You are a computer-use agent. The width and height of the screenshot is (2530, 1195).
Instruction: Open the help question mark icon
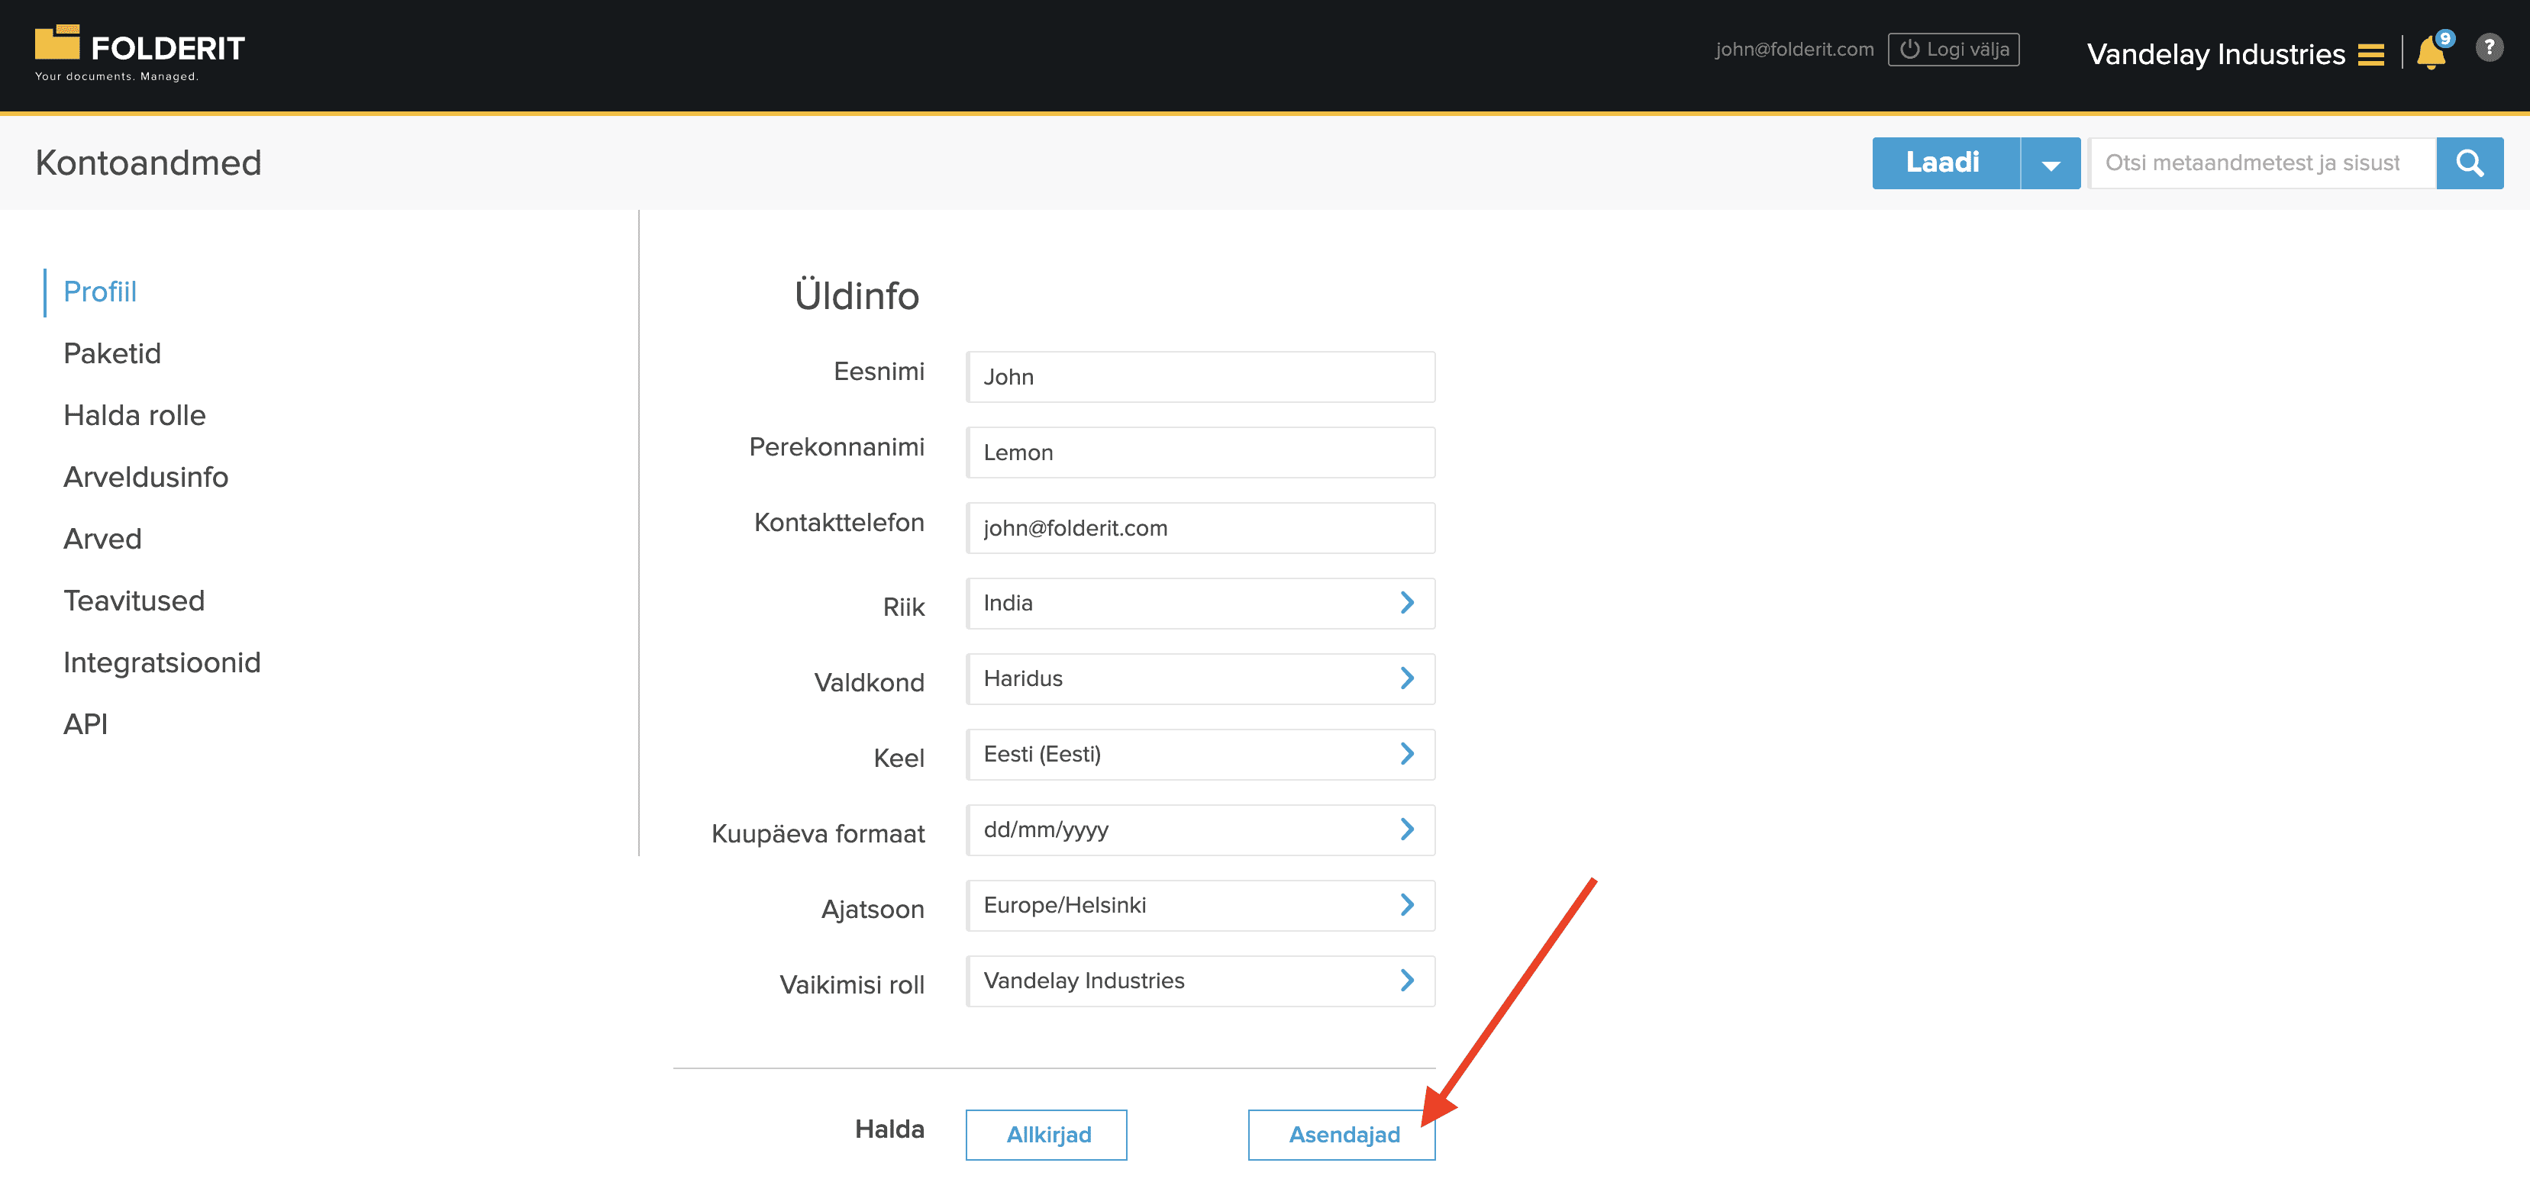[2489, 47]
